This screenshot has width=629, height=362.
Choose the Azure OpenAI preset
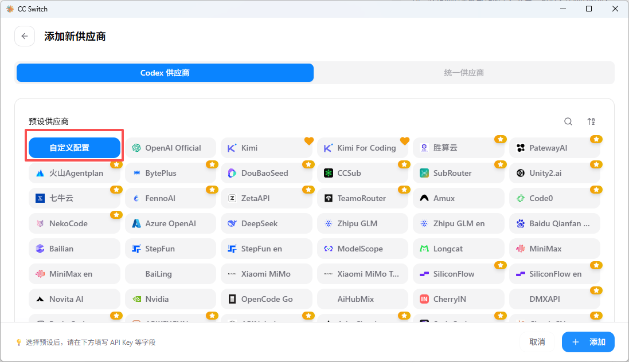pos(170,223)
